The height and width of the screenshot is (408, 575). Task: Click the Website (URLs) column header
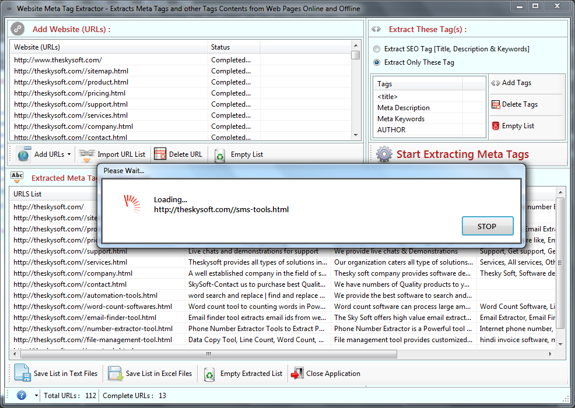(x=108, y=47)
